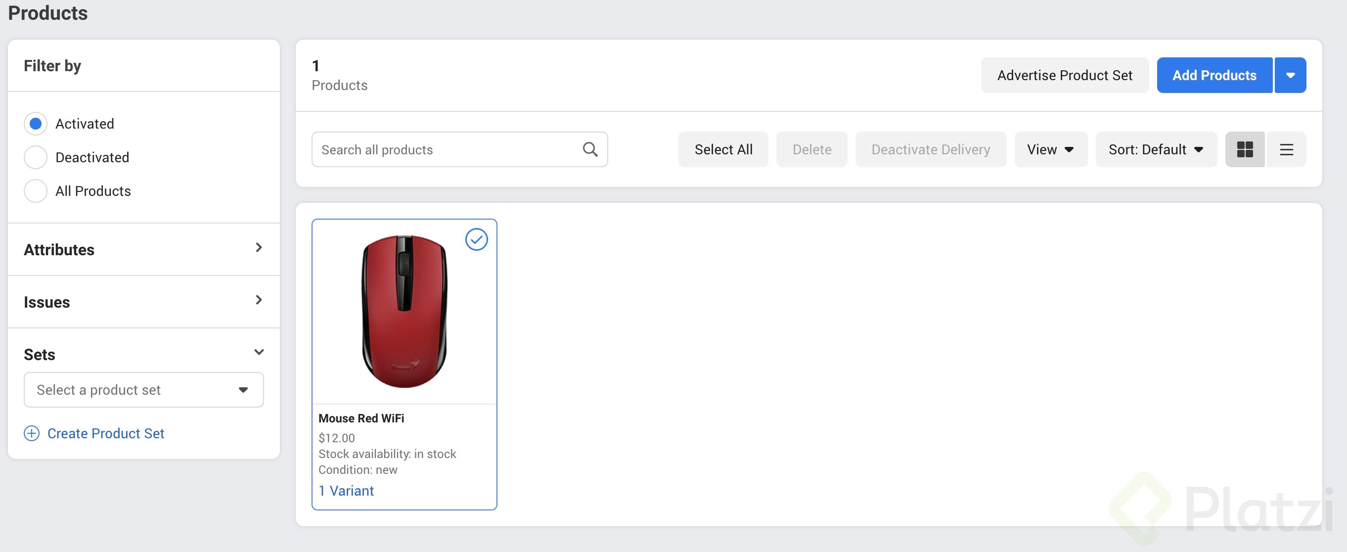This screenshot has width=1347, height=552.
Task: Click the search magnifier icon
Action: [590, 150]
